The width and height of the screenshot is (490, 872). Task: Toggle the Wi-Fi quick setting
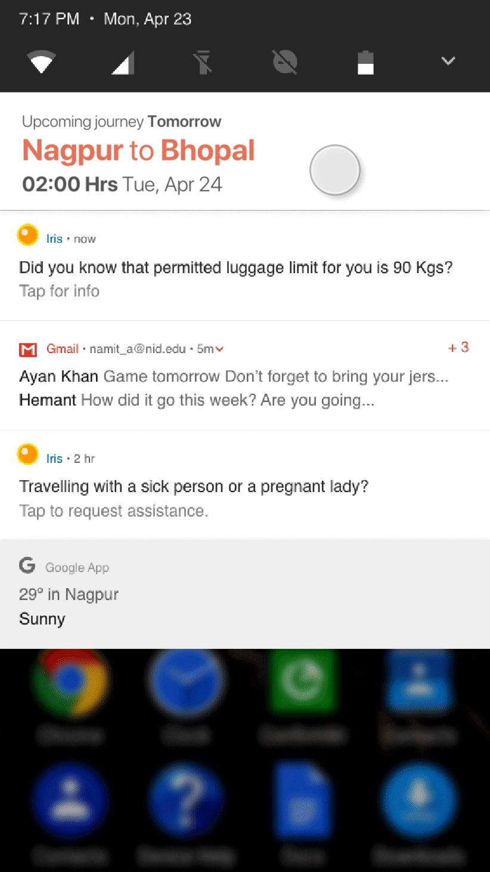tap(41, 61)
